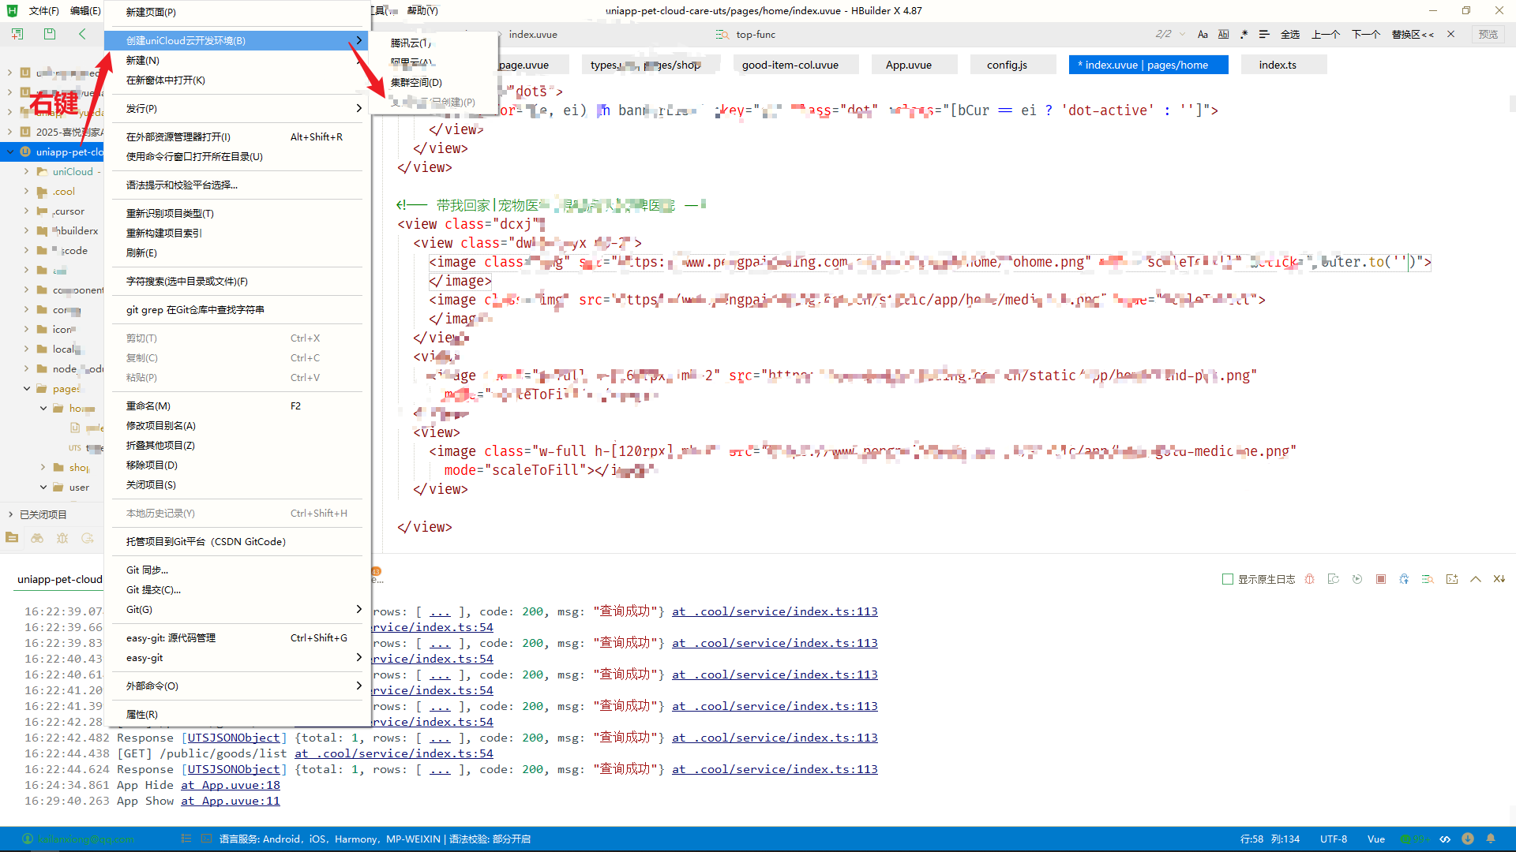Viewport: 1516px width, 852px height.
Task: Open the 2/2 search results dropdown
Action: [x=1182, y=34]
